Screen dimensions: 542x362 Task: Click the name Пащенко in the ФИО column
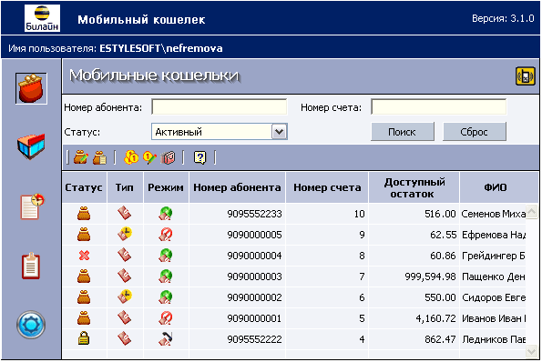coord(483,277)
